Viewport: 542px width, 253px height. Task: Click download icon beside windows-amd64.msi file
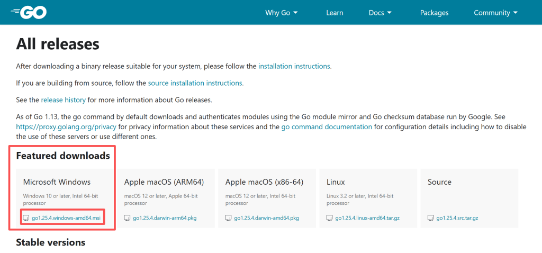coord(26,218)
